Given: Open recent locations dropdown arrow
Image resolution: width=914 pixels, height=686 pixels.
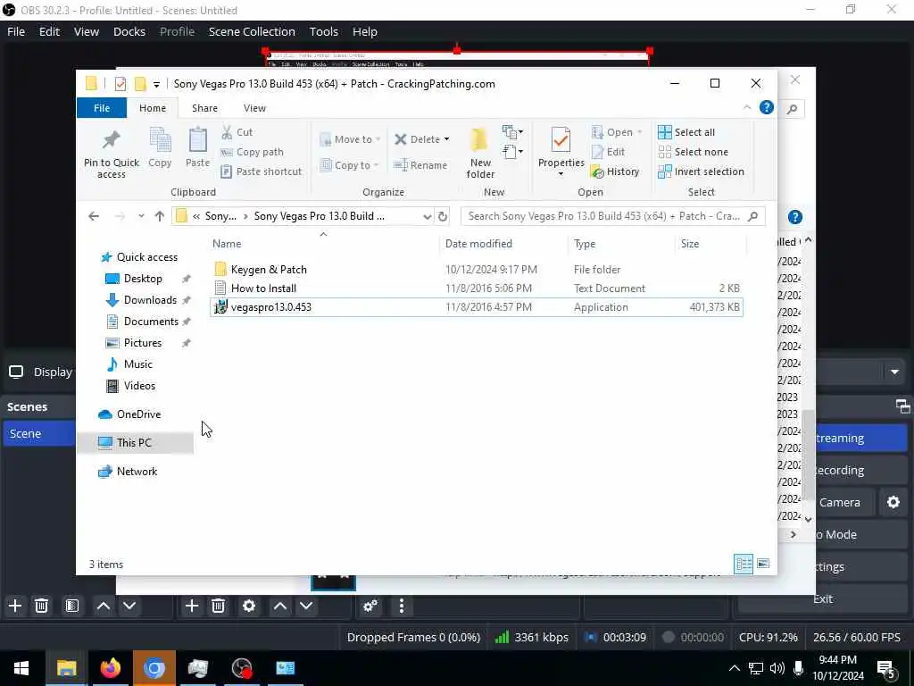Looking at the screenshot, I should tap(141, 216).
